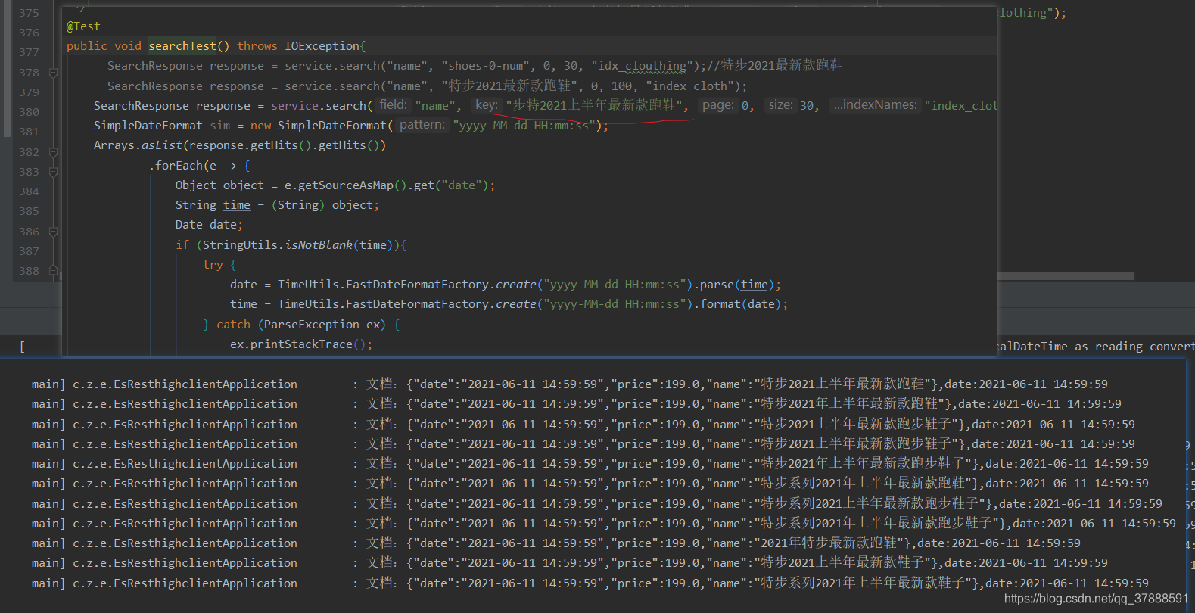This screenshot has width=1195, height=613.
Task: Click the "alDateTime as reading convert" text in background window
Action: [1096, 347]
